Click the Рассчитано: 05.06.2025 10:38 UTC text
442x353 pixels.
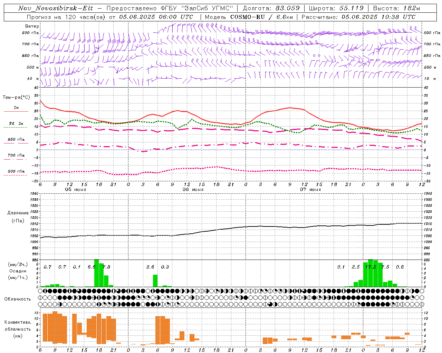pos(358,17)
